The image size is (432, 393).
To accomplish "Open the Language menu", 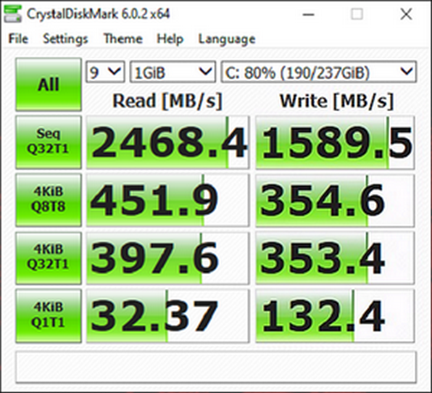I will point(226,38).
